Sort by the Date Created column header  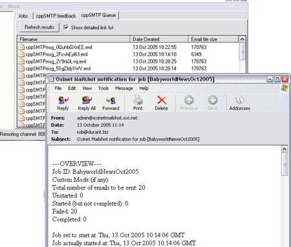tap(159, 39)
